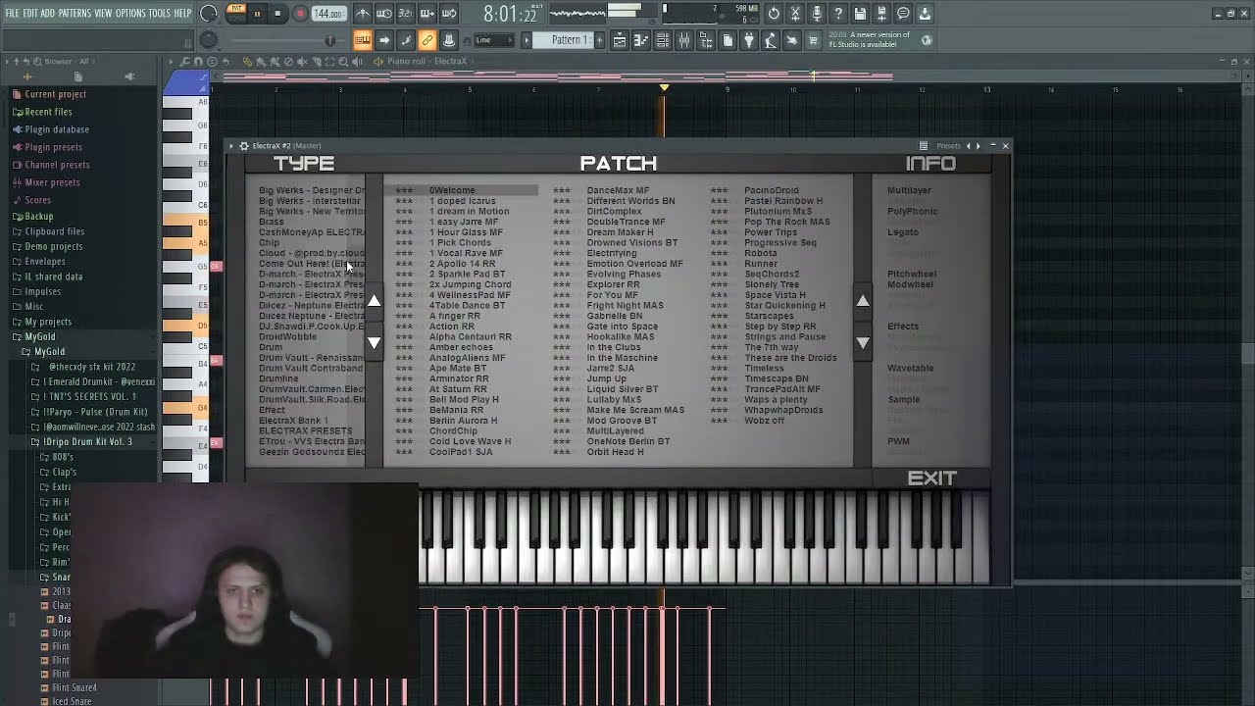
Task: Toggle the 3-2-1 countdown before recording
Action: click(406, 14)
